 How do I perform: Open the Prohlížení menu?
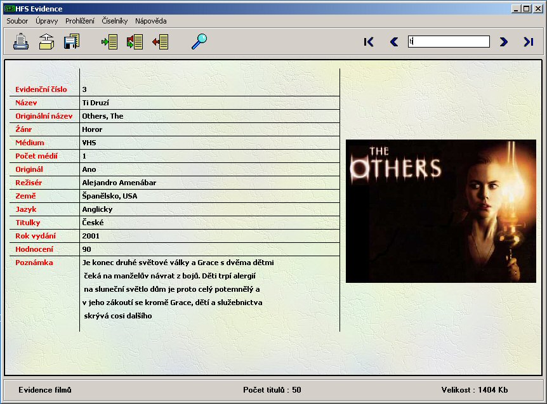pos(80,21)
